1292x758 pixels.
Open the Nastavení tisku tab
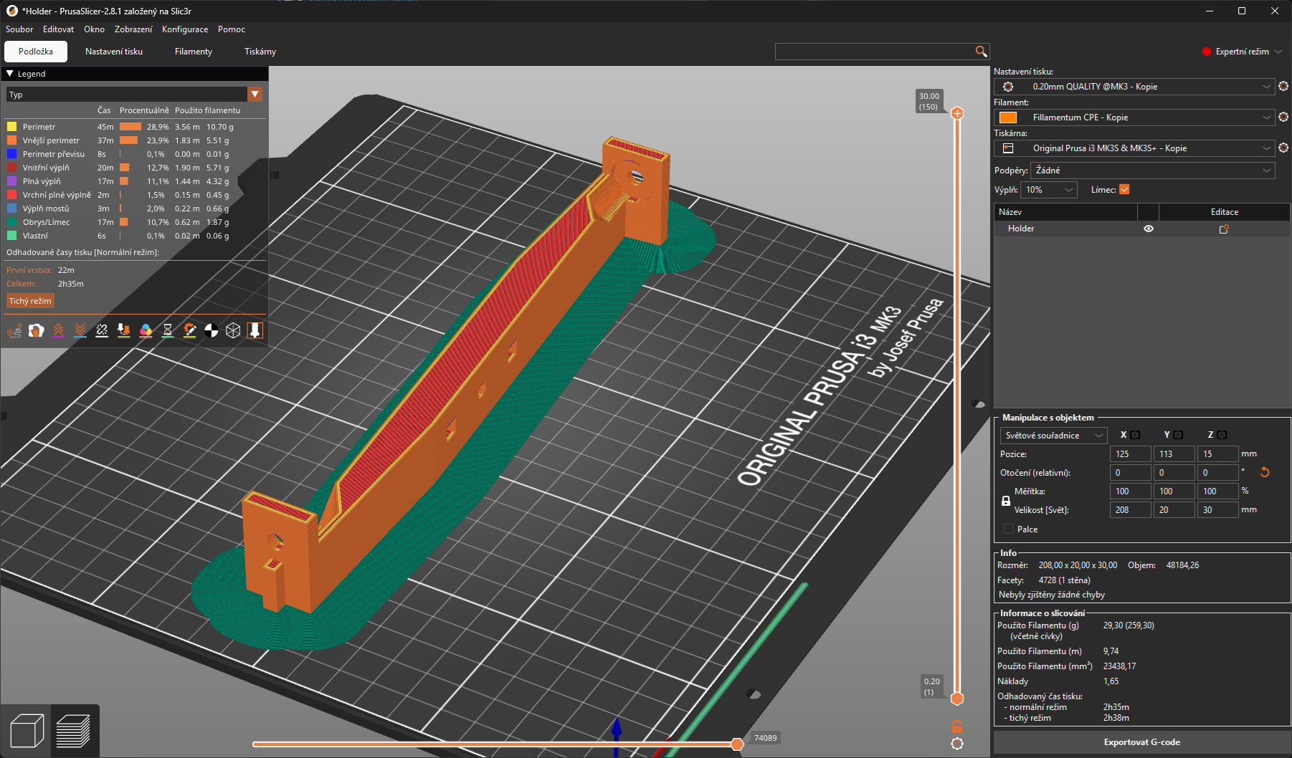114,52
